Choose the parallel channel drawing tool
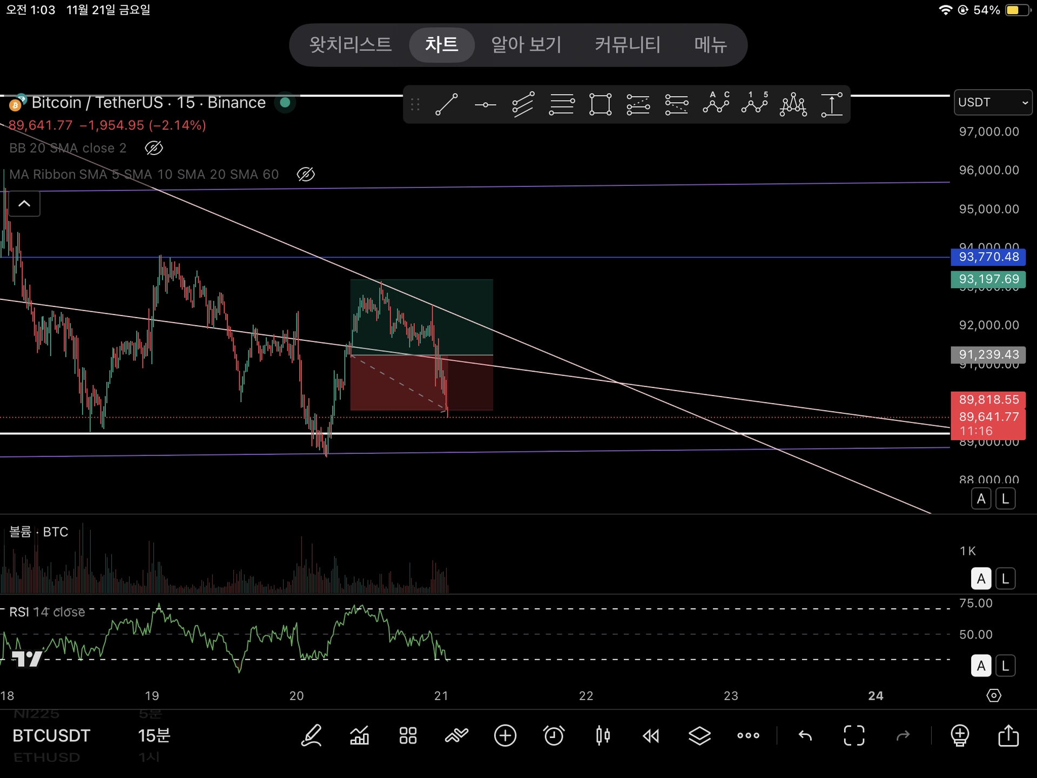The height and width of the screenshot is (778, 1037). click(x=523, y=104)
